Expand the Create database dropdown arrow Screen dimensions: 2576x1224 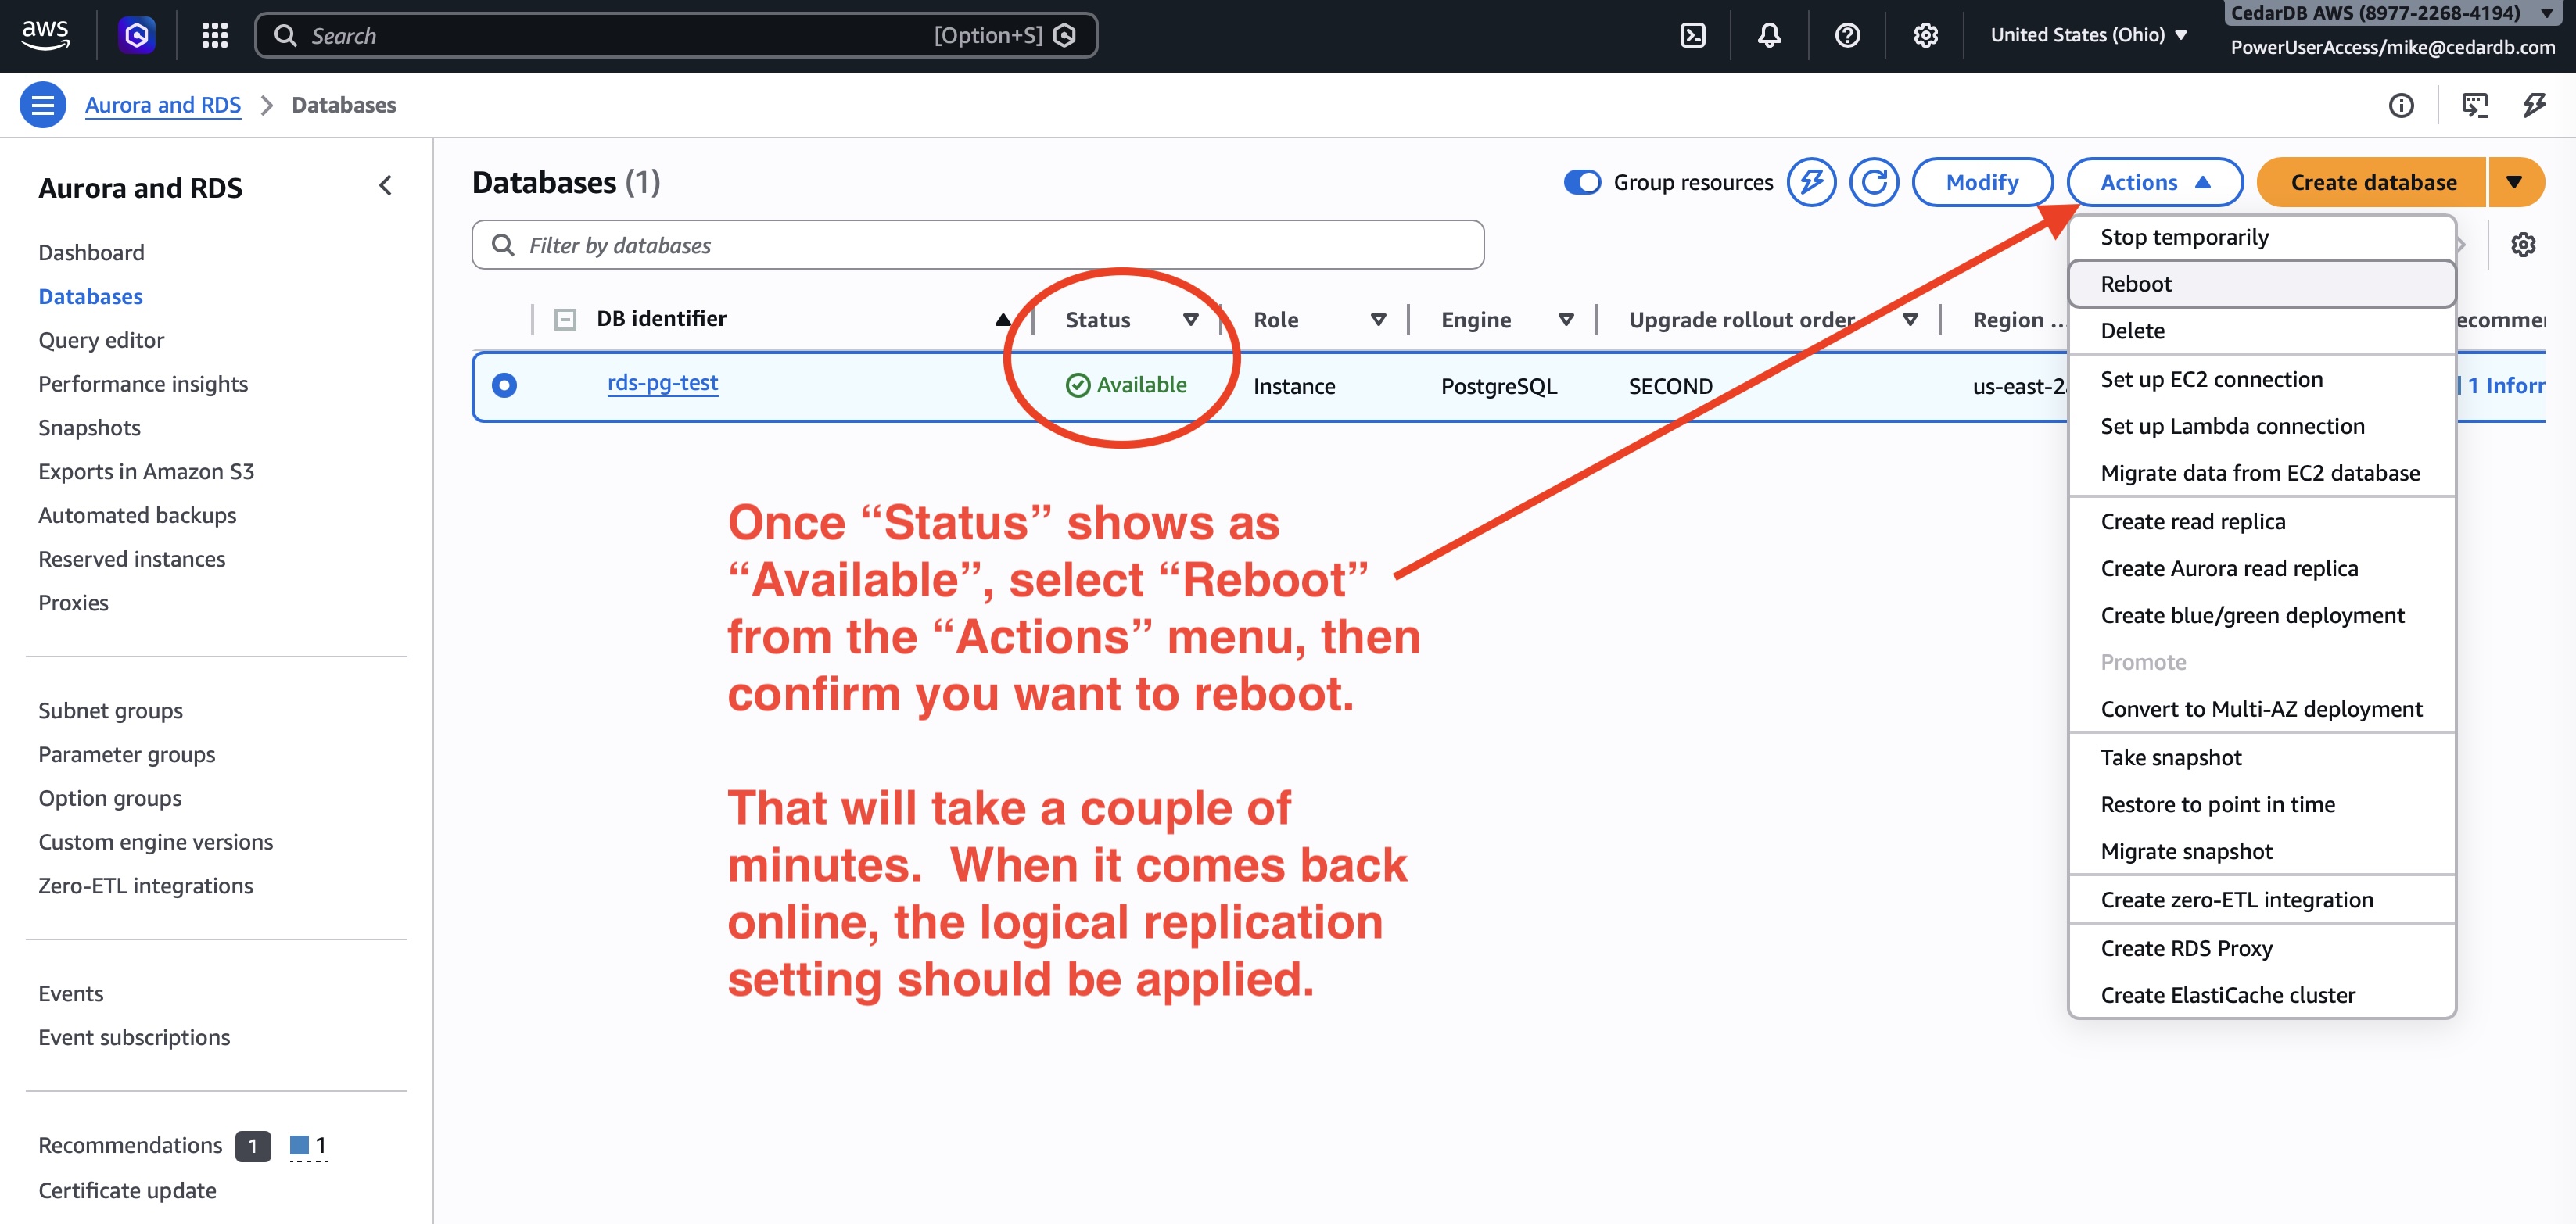click(2514, 183)
